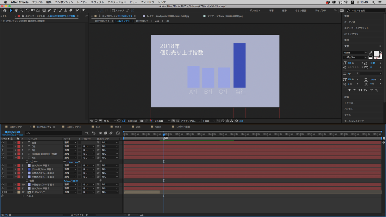Image resolution: width=386 pixels, height=217 pixels.
Task: Open blending mode dropdown for C社 layer
Action: tap(70, 146)
